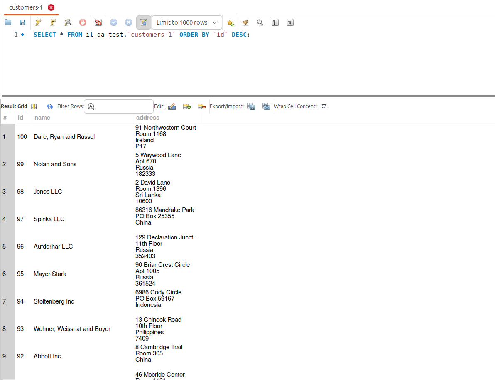Switch to the customers-1 tab
This screenshot has width=495, height=380.
26,7
